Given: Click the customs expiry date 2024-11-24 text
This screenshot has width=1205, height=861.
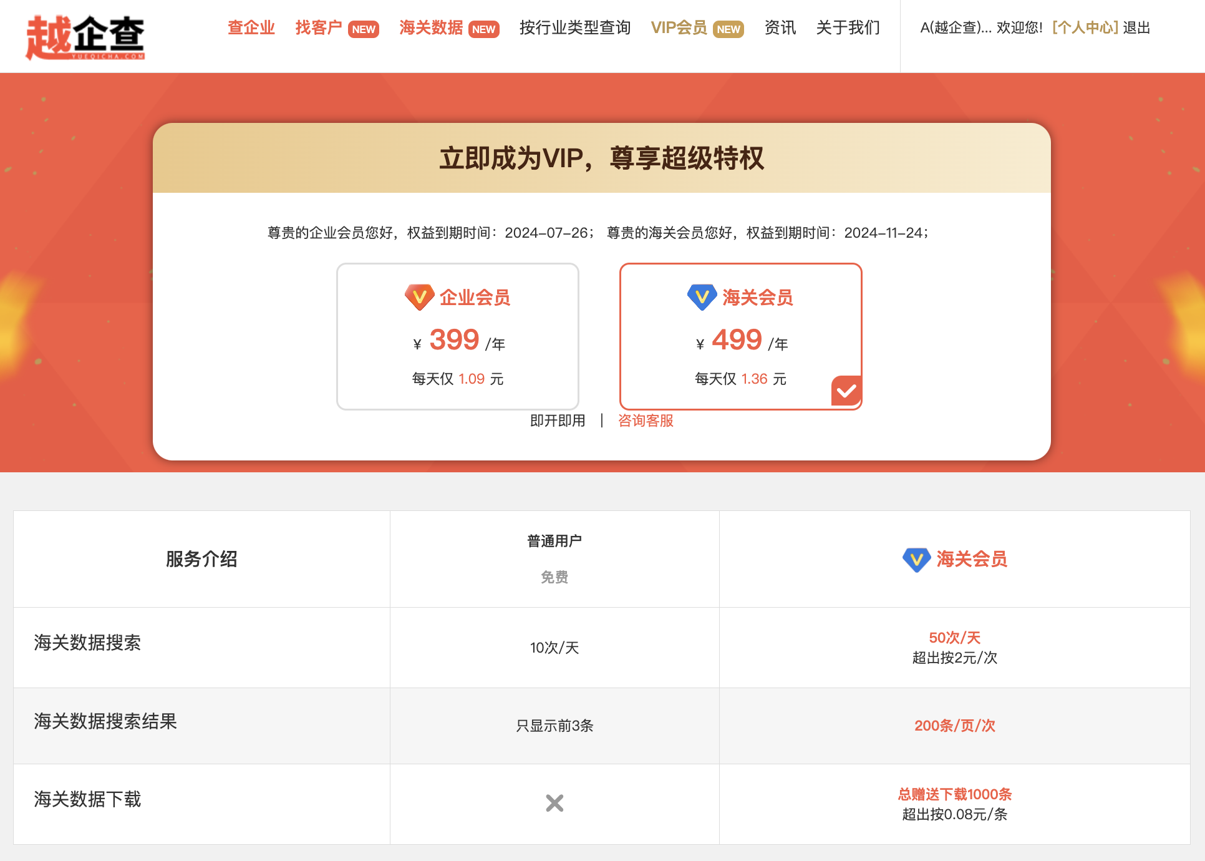Looking at the screenshot, I should (883, 233).
